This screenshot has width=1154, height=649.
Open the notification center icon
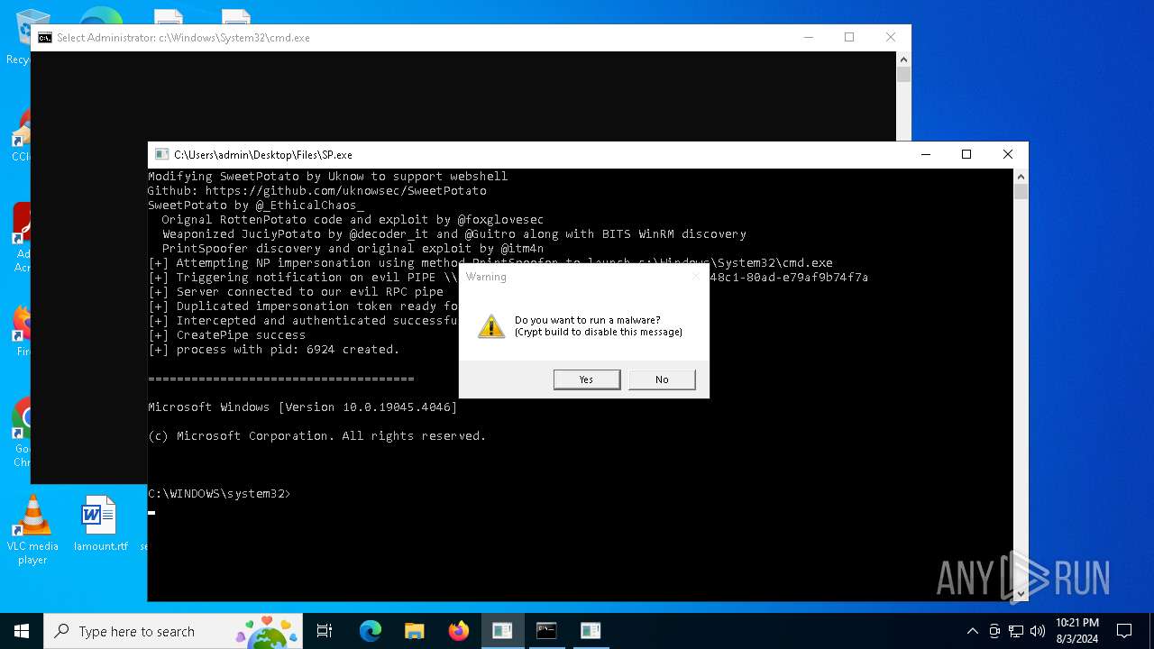tap(1124, 631)
